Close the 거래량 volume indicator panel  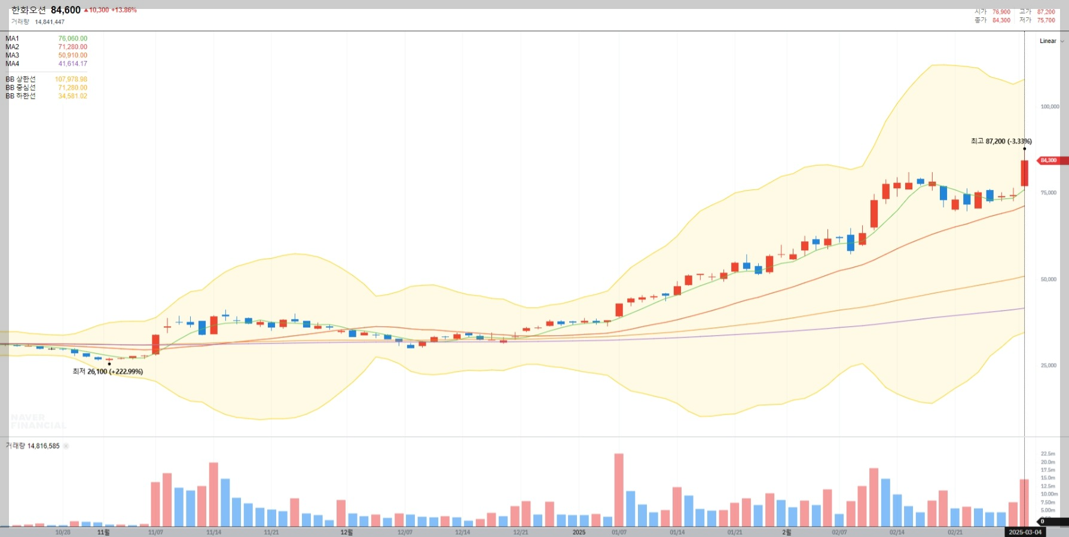click(x=66, y=446)
